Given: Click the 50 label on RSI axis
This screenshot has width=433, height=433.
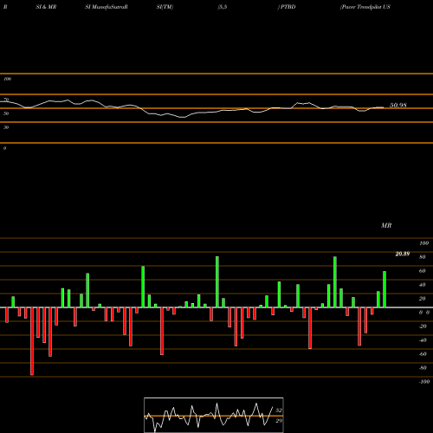Looking at the screenshot, I should [x=6, y=113].
